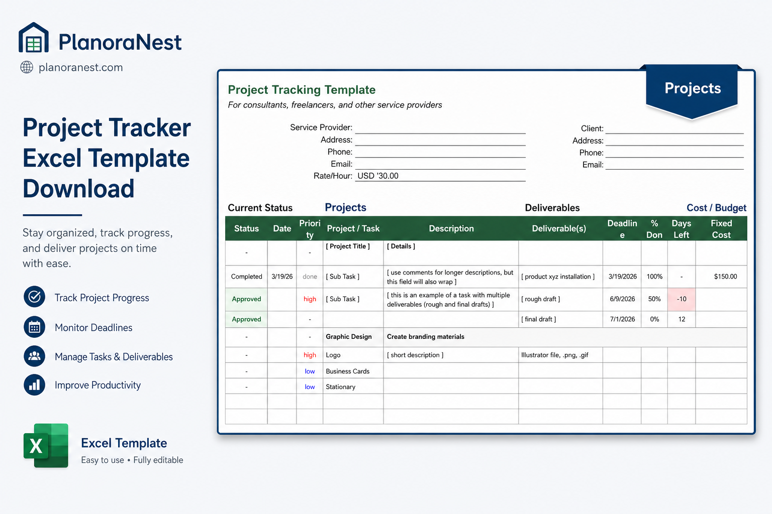Screen dimensions: 772x514
Task: Select the 12 days left cell
Action: tap(682, 319)
